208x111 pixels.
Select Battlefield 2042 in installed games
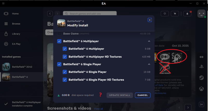pos(22,67)
